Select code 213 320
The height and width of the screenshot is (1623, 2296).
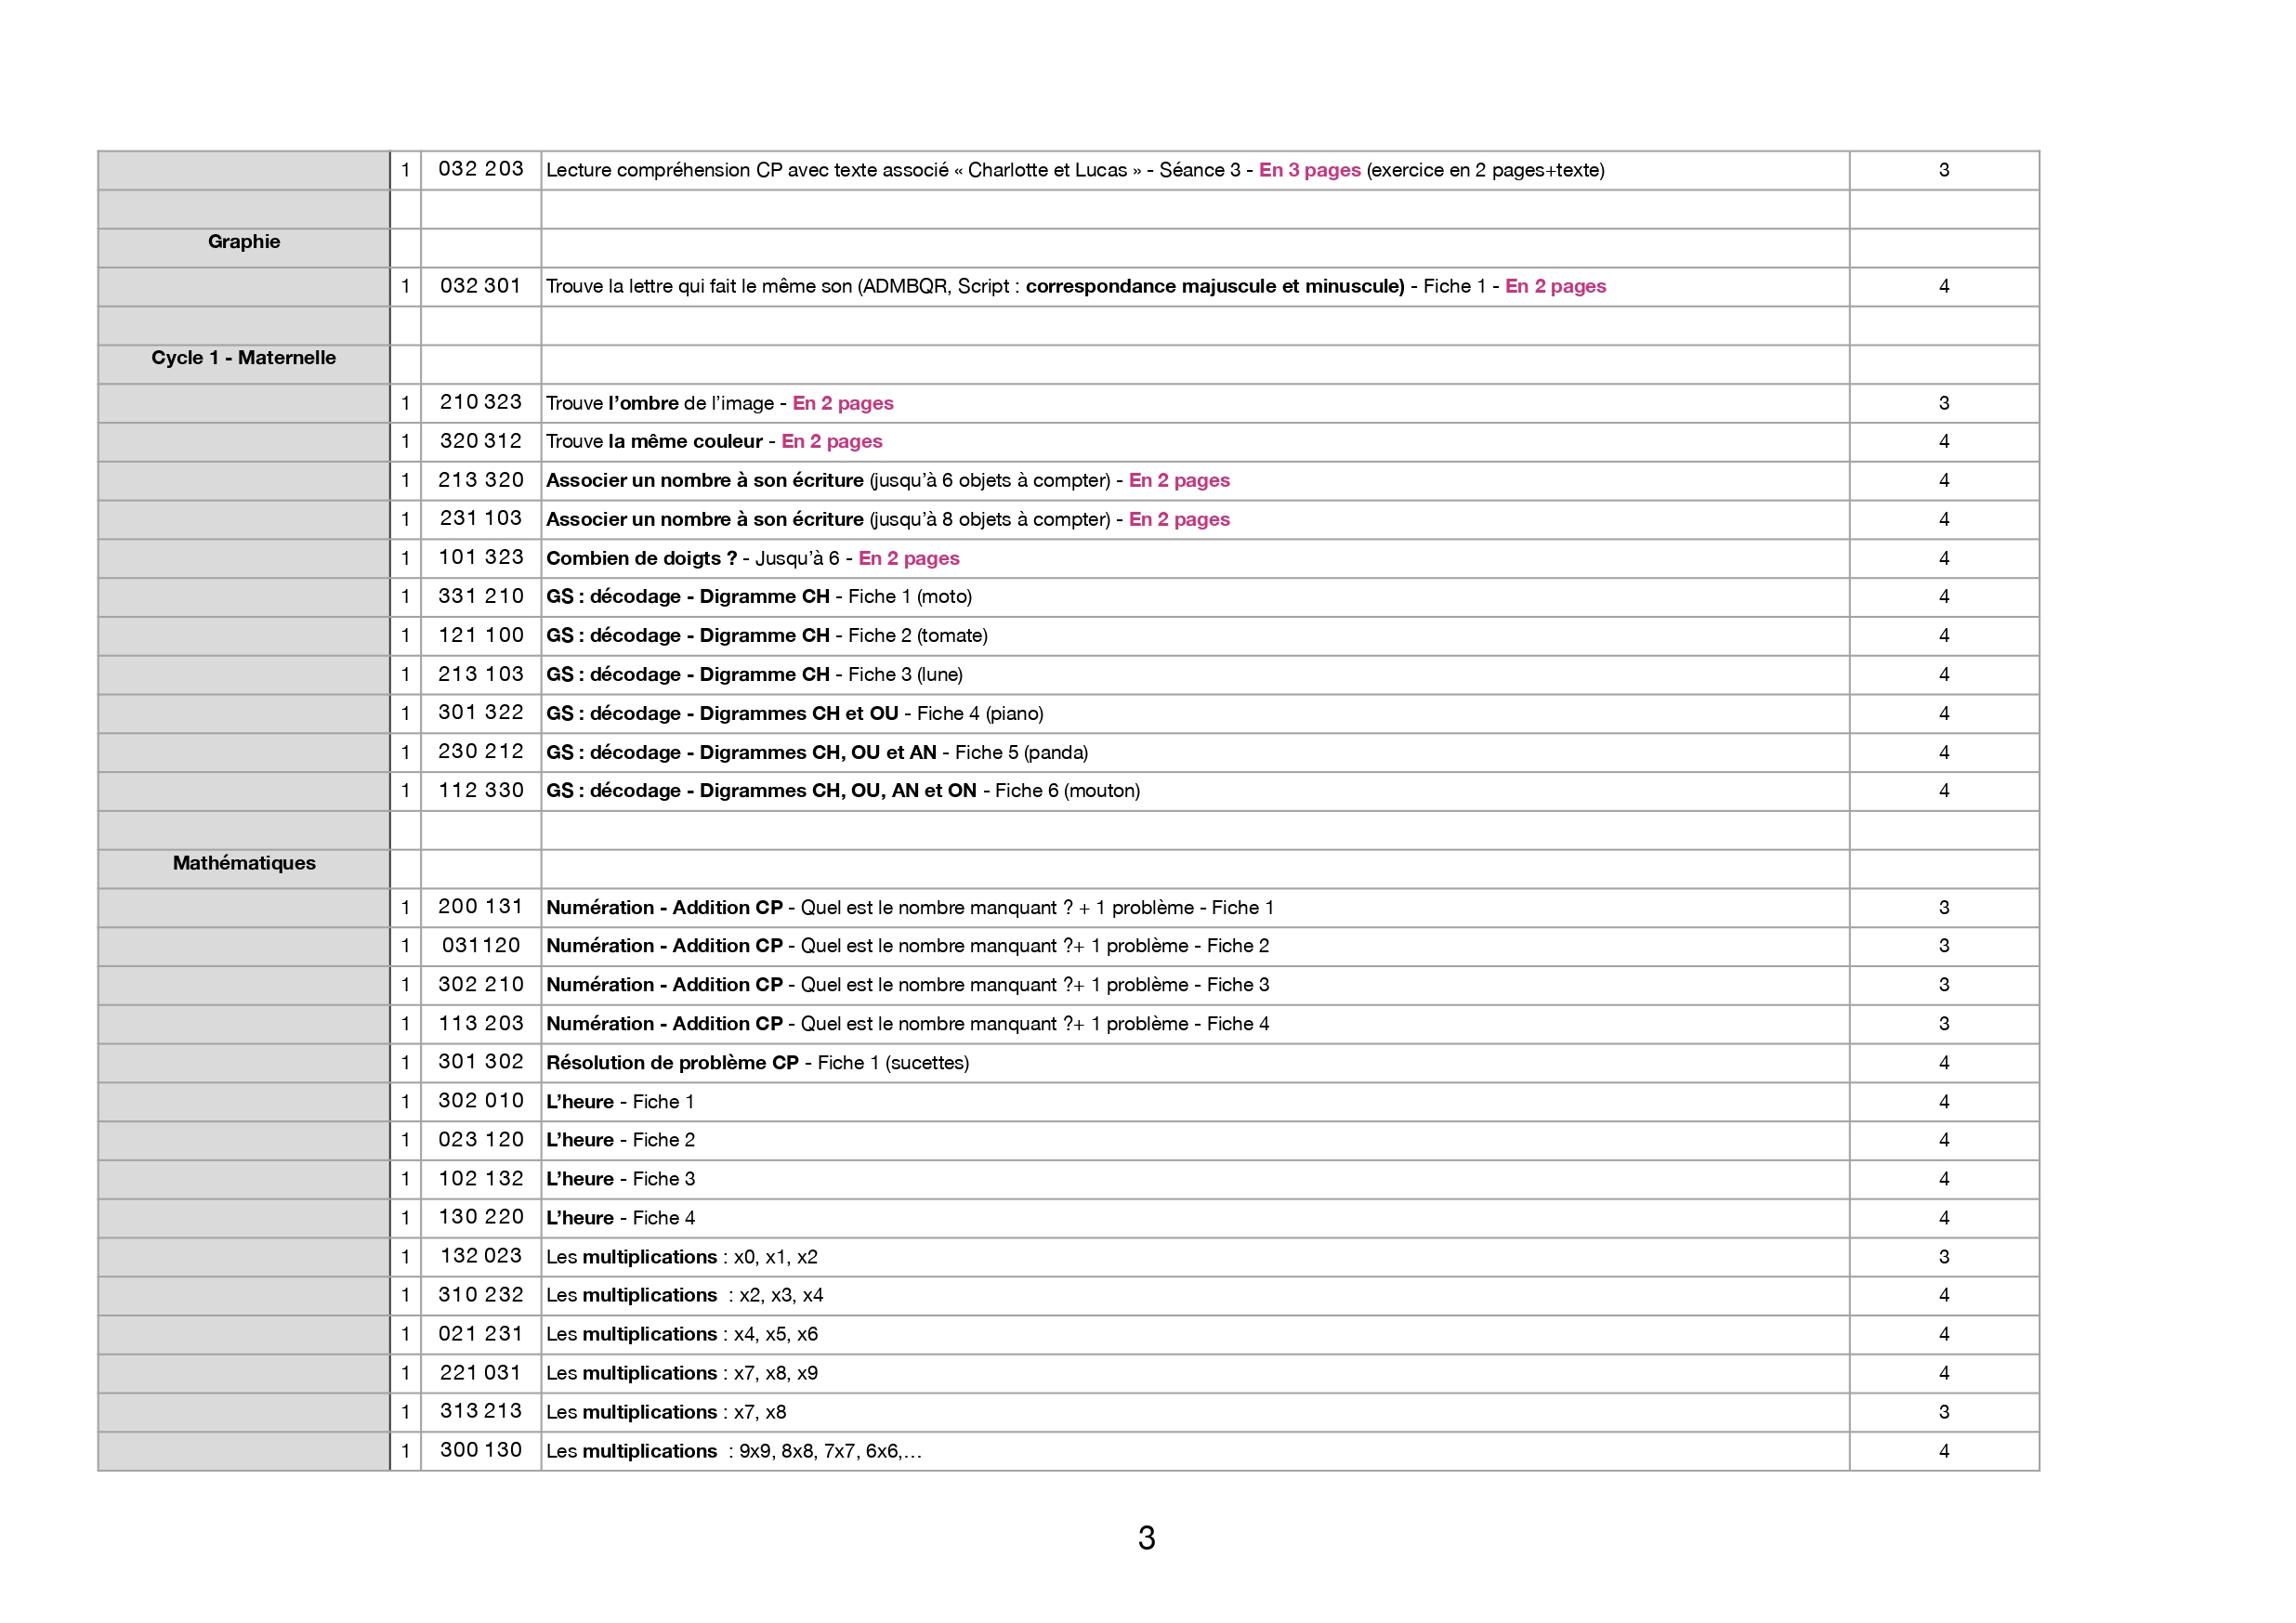[481, 480]
